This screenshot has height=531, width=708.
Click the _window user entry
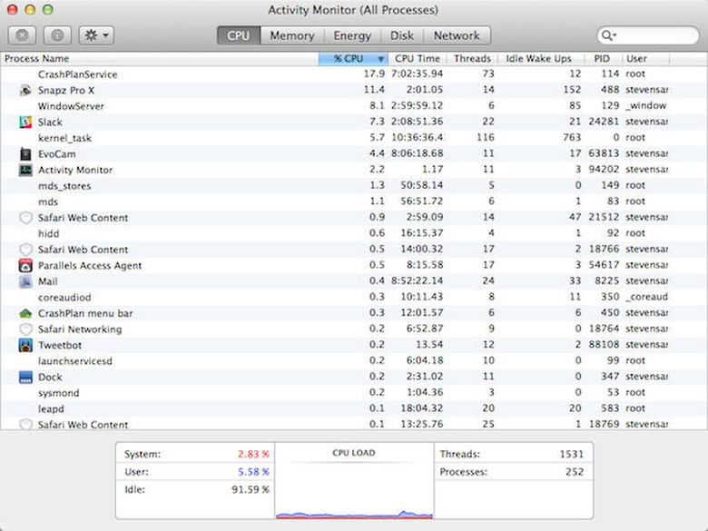646,105
